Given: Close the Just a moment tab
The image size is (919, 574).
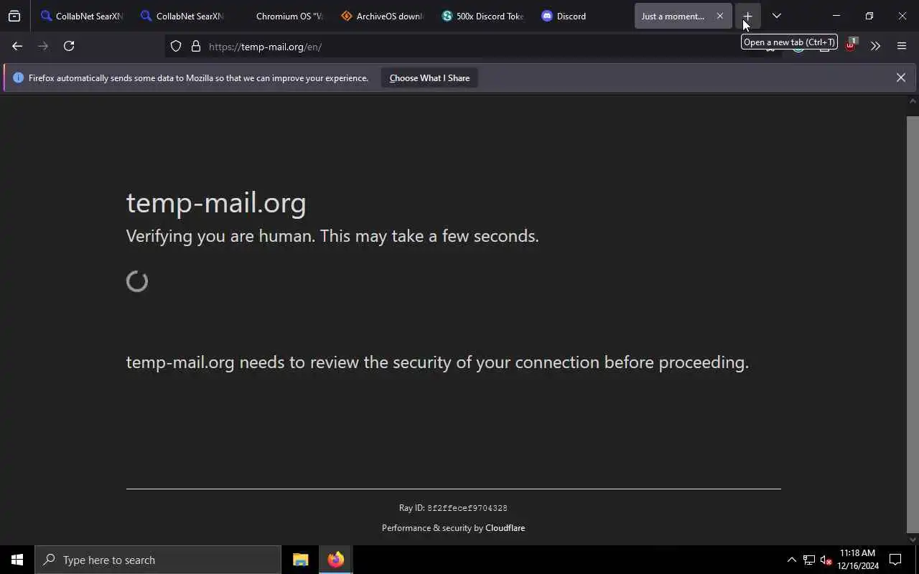Looking at the screenshot, I should coord(719,16).
